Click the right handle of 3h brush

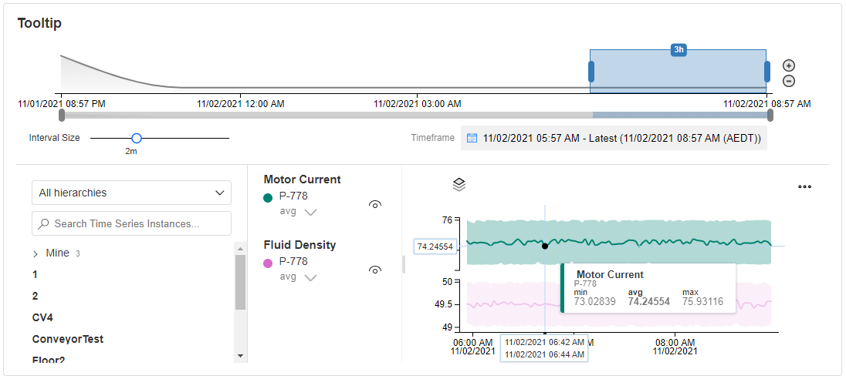click(767, 72)
